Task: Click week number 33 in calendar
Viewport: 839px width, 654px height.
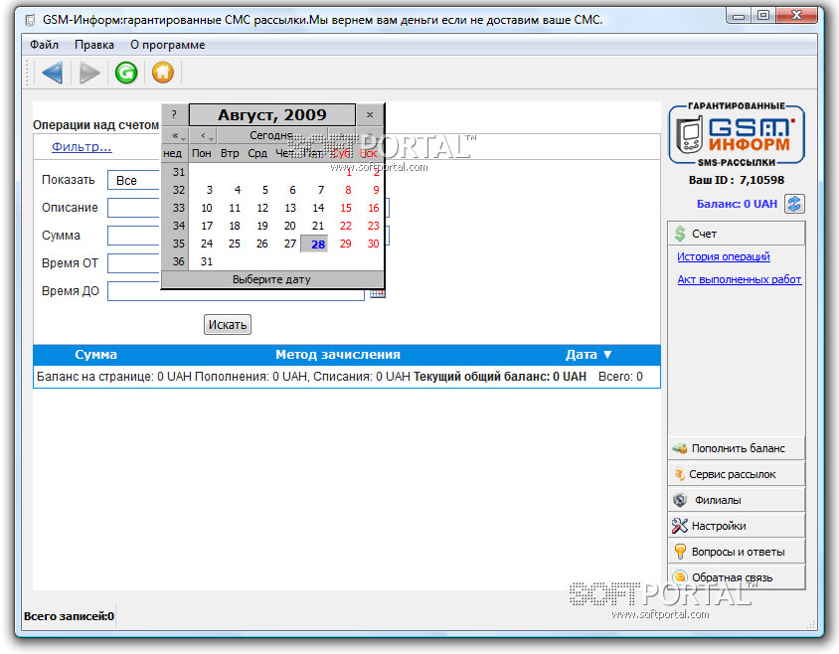Action: (x=178, y=208)
